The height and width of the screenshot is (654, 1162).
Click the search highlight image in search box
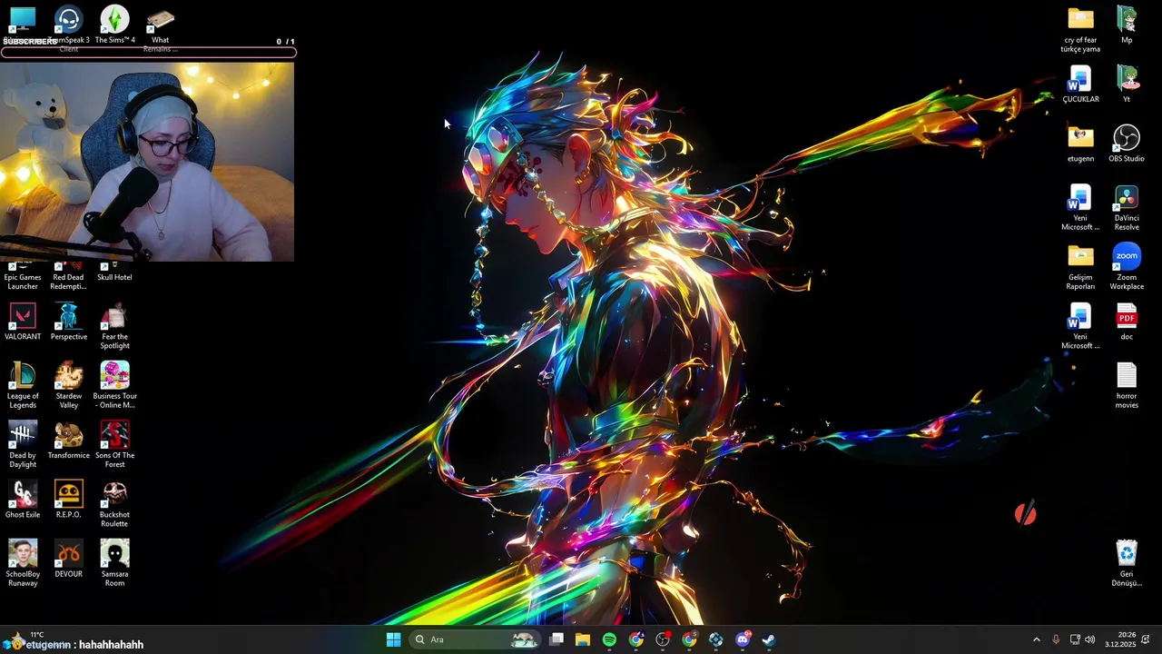coord(524,639)
